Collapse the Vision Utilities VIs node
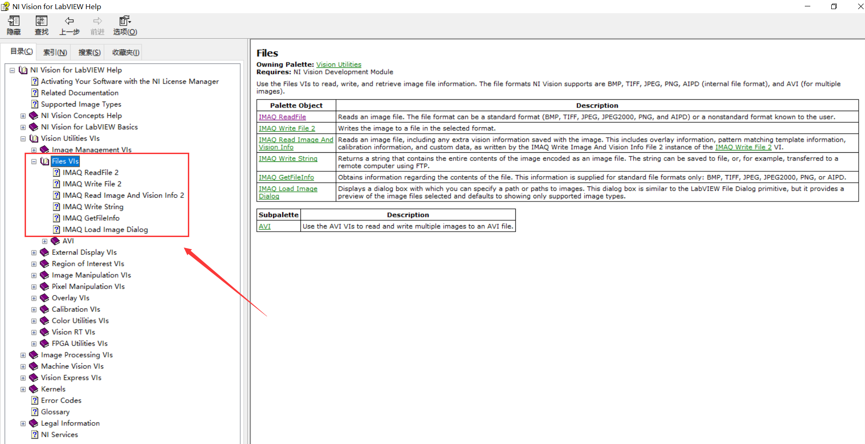 [23, 139]
